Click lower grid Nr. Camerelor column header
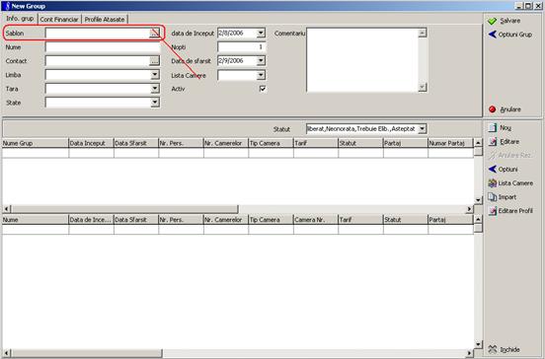545x359 pixels. (225, 220)
